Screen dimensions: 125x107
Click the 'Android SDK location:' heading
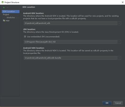(x=33, y=13)
